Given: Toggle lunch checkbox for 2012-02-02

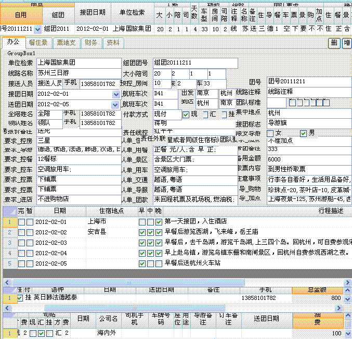Looking at the screenshot, I should point(150,232).
